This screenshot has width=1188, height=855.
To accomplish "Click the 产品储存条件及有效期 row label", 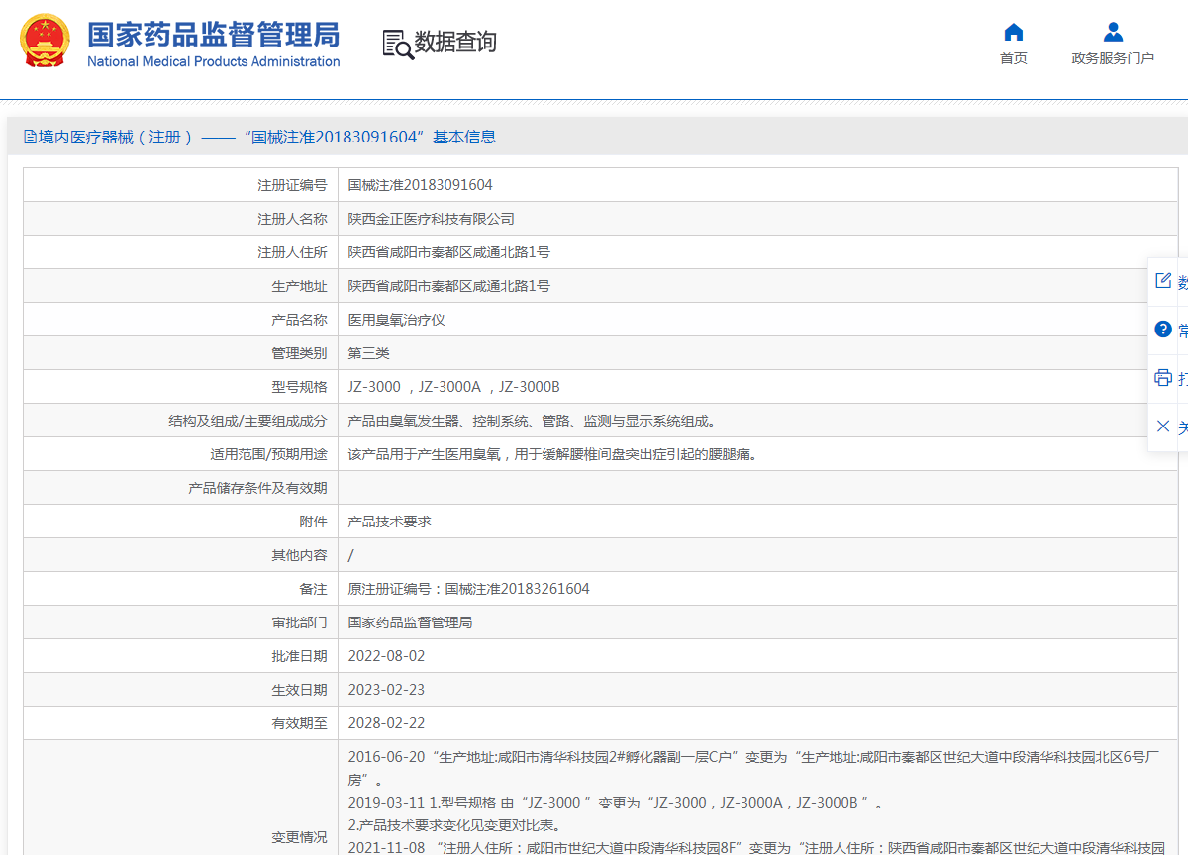I will [257, 488].
